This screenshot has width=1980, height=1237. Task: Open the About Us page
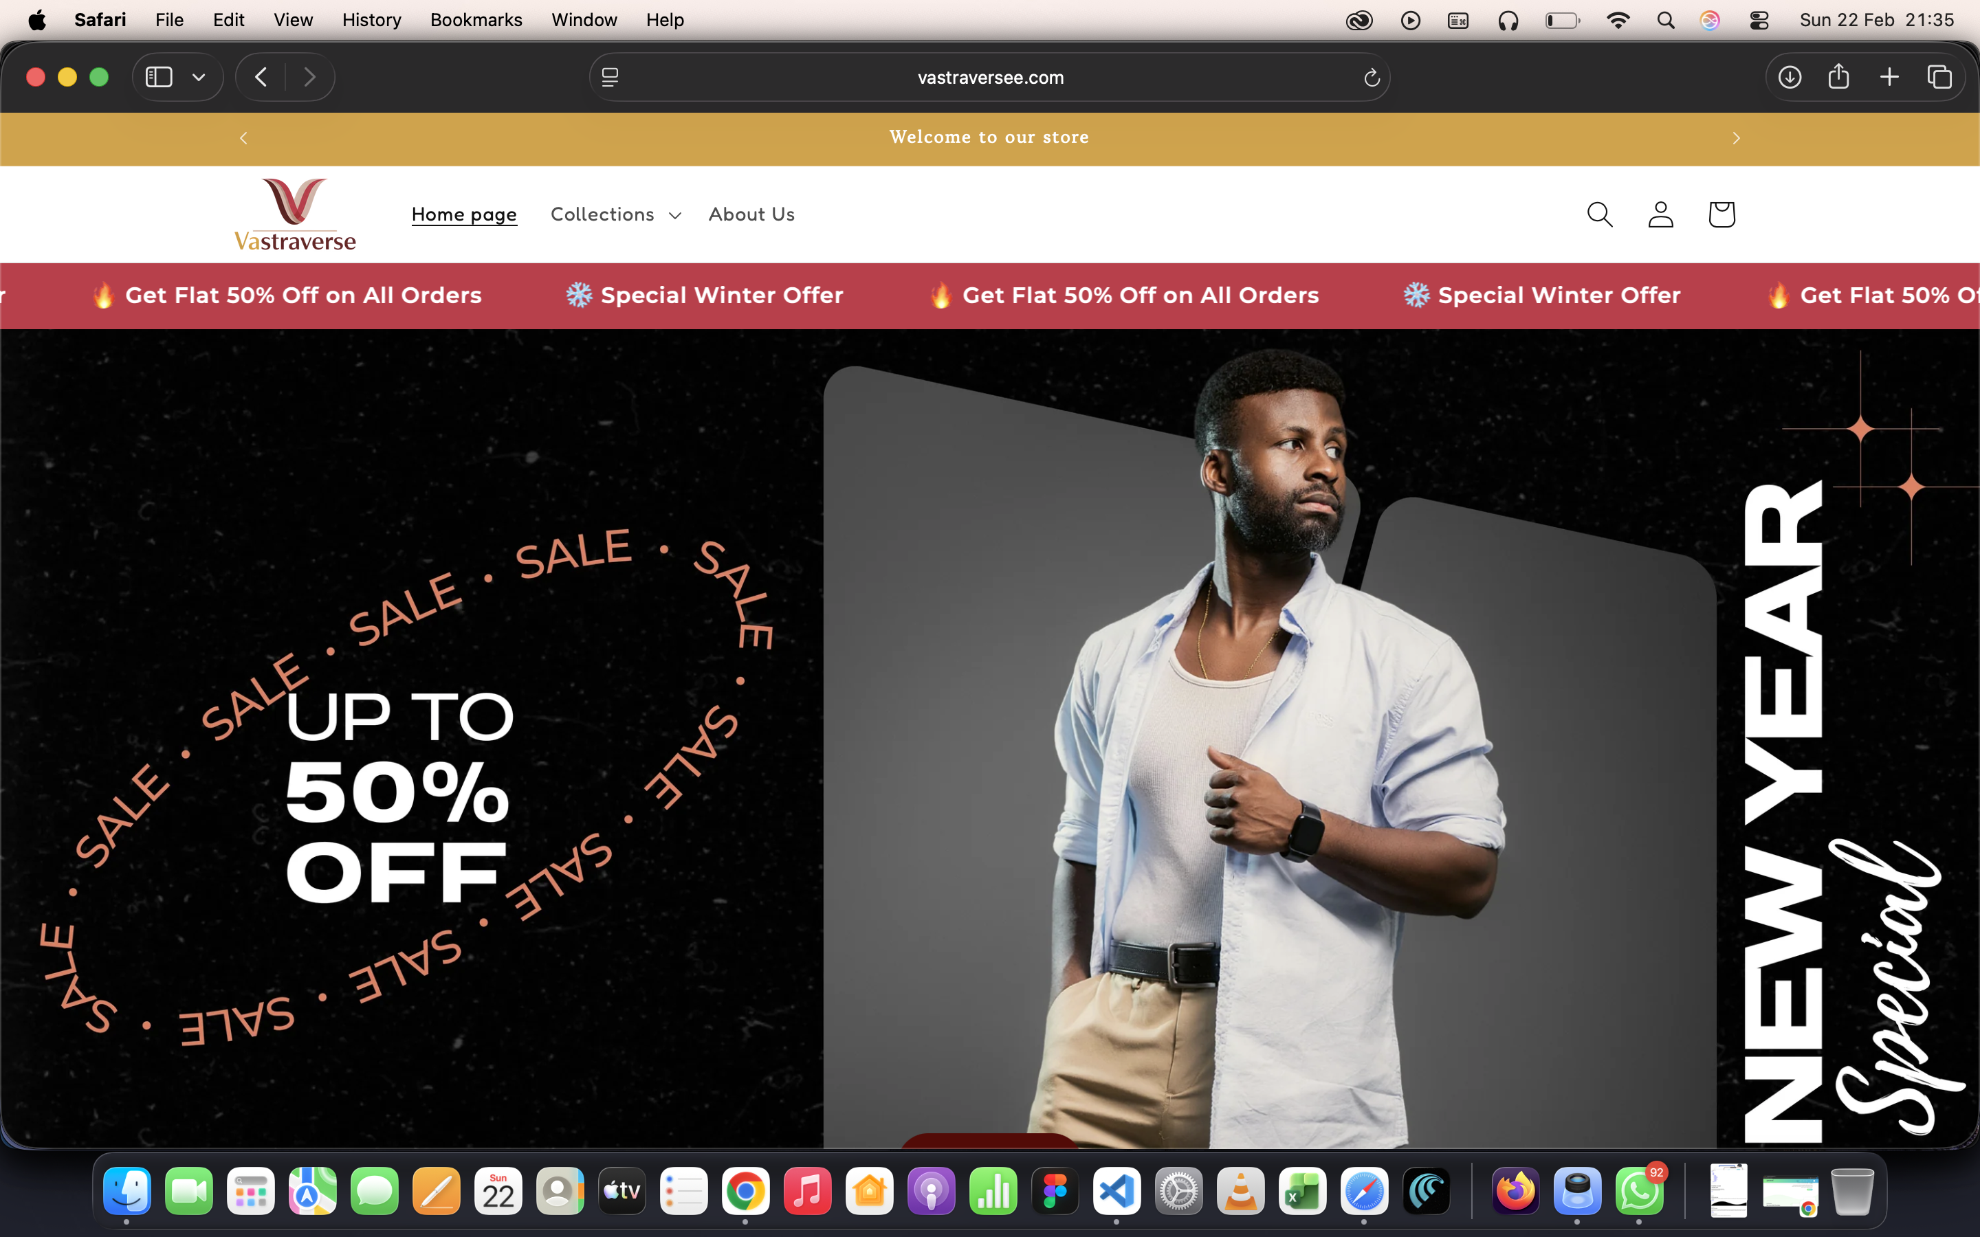click(752, 214)
